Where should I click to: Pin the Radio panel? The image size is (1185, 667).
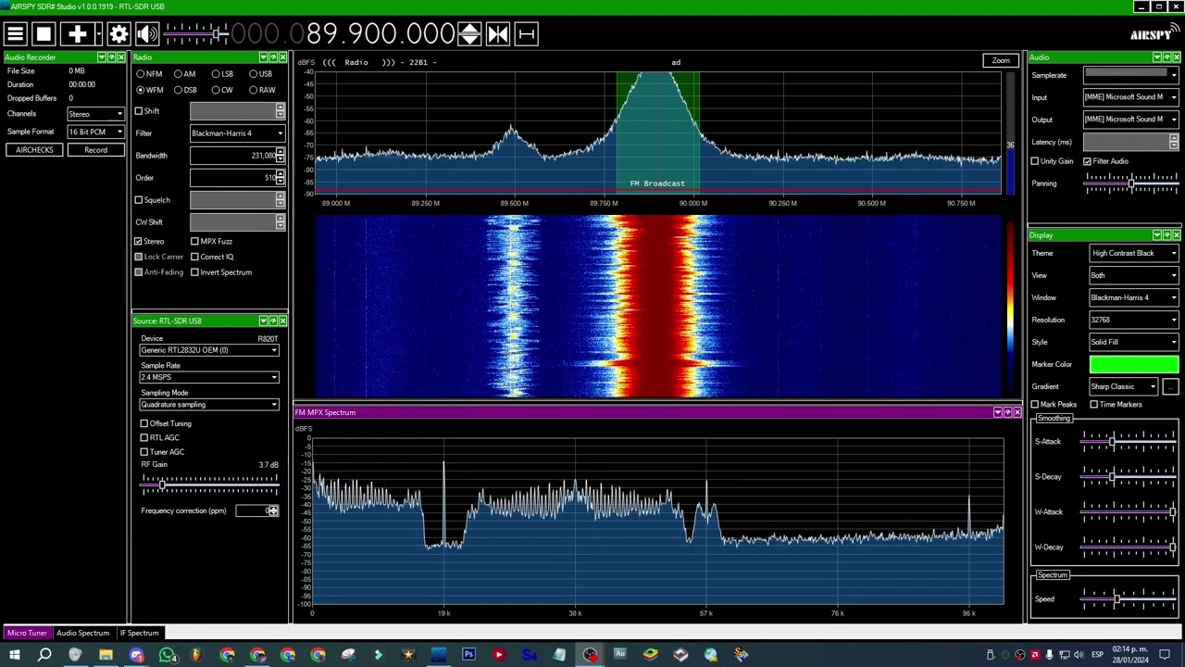click(x=272, y=57)
